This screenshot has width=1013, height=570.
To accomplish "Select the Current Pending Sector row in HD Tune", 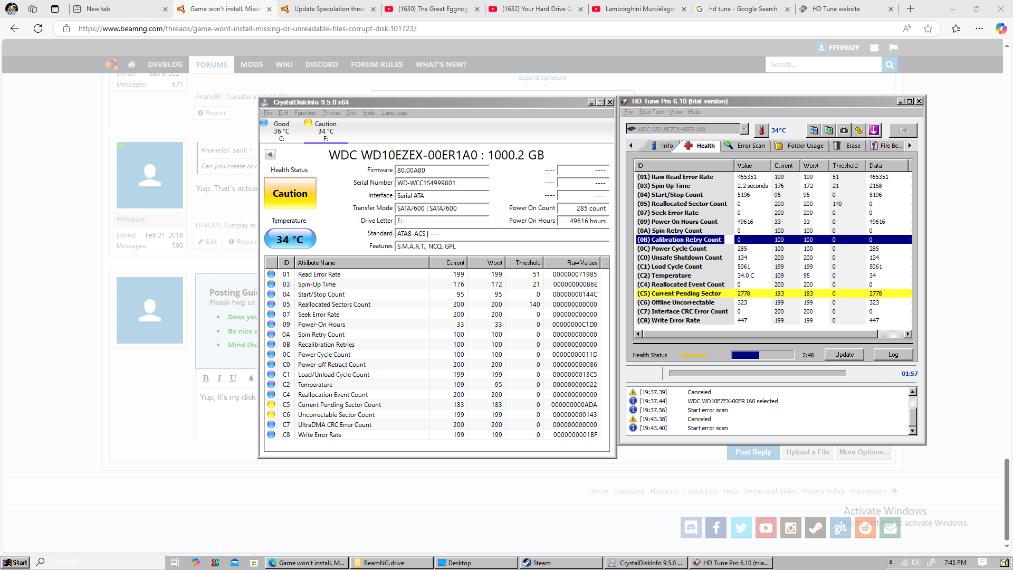I will click(x=773, y=293).
